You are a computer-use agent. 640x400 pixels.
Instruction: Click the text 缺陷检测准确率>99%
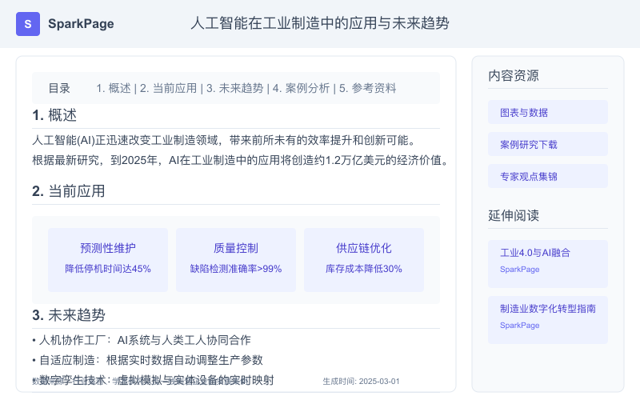coord(236,269)
